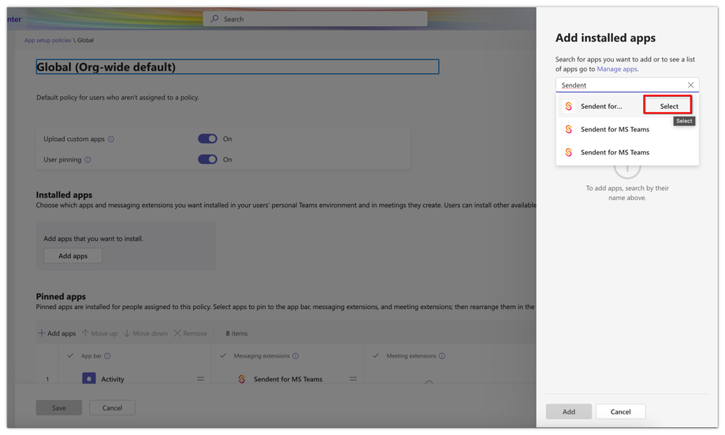Click the 8 items count label
Image resolution: width=725 pixels, height=435 pixels.
[x=236, y=333]
